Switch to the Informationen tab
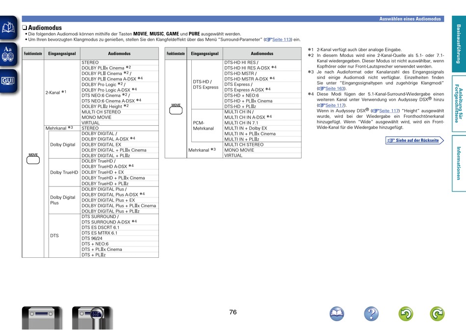 459,164
